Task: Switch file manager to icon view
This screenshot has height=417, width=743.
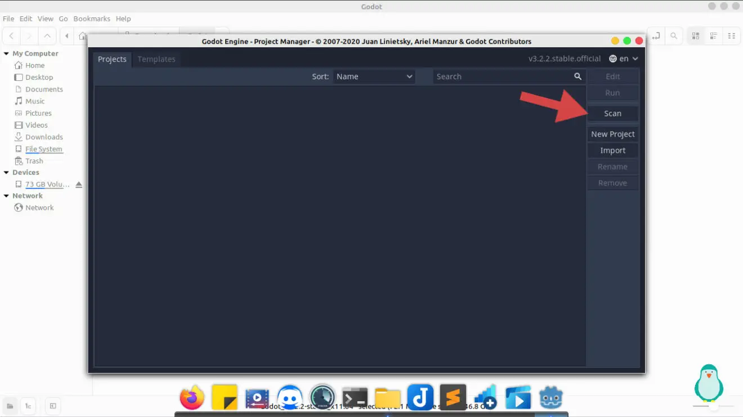Action: click(x=696, y=36)
